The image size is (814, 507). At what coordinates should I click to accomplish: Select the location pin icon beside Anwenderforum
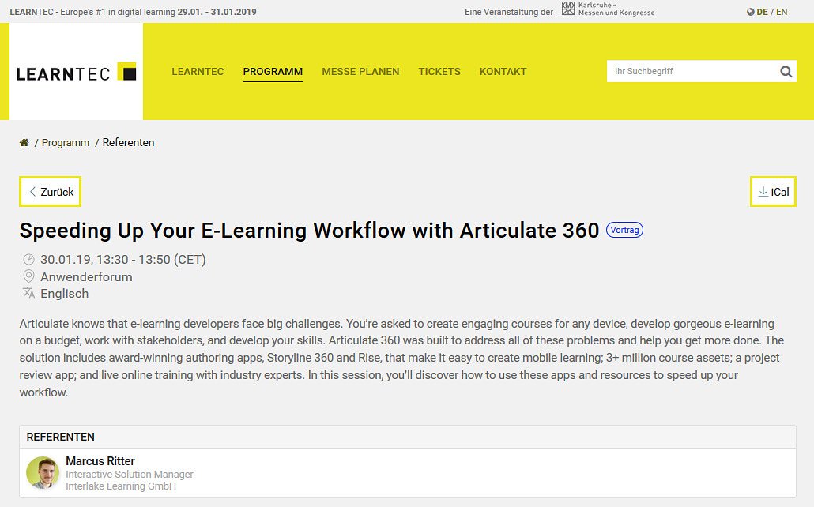[28, 276]
